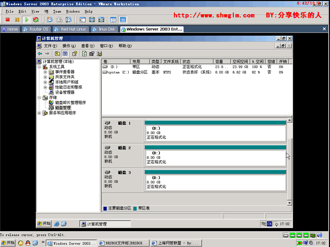Open the Snapshot Manager wrench icon
The height and width of the screenshot is (247, 330).
69,20
